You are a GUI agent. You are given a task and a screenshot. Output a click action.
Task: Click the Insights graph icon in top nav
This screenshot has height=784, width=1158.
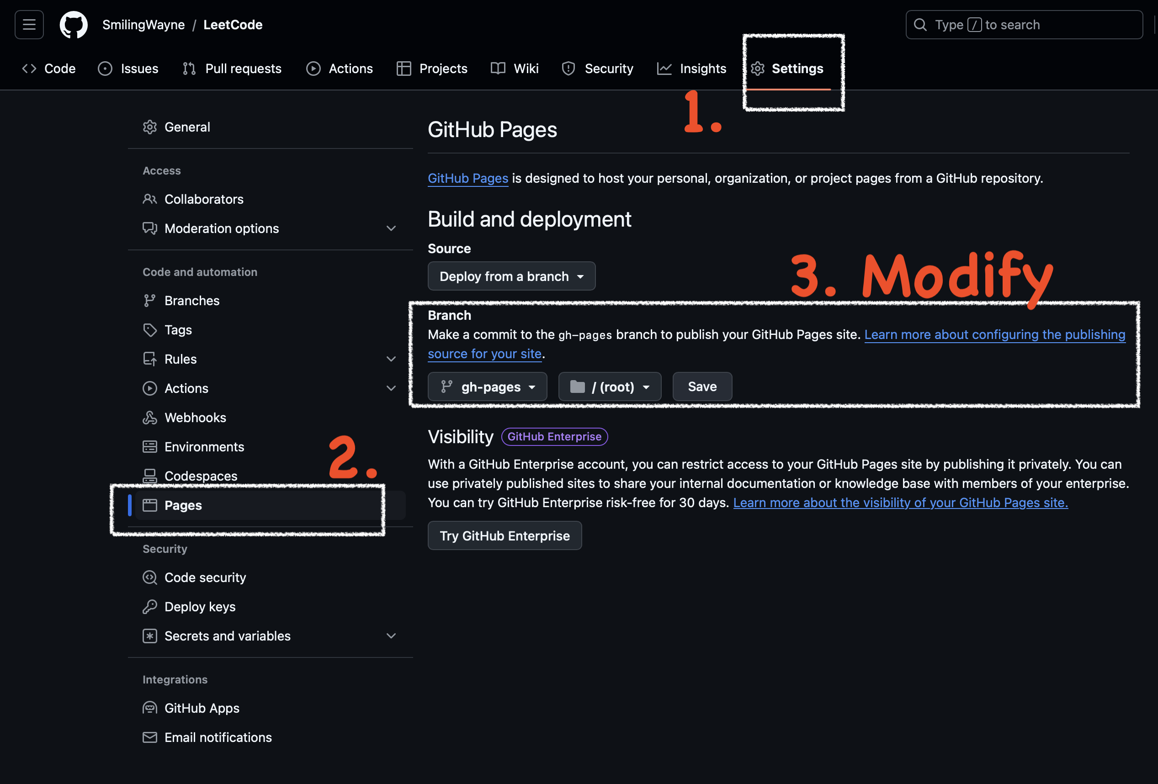pyautogui.click(x=664, y=68)
